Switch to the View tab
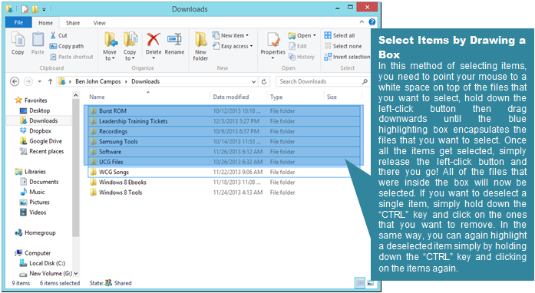This screenshot has width=535, height=293. [x=99, y=23]
